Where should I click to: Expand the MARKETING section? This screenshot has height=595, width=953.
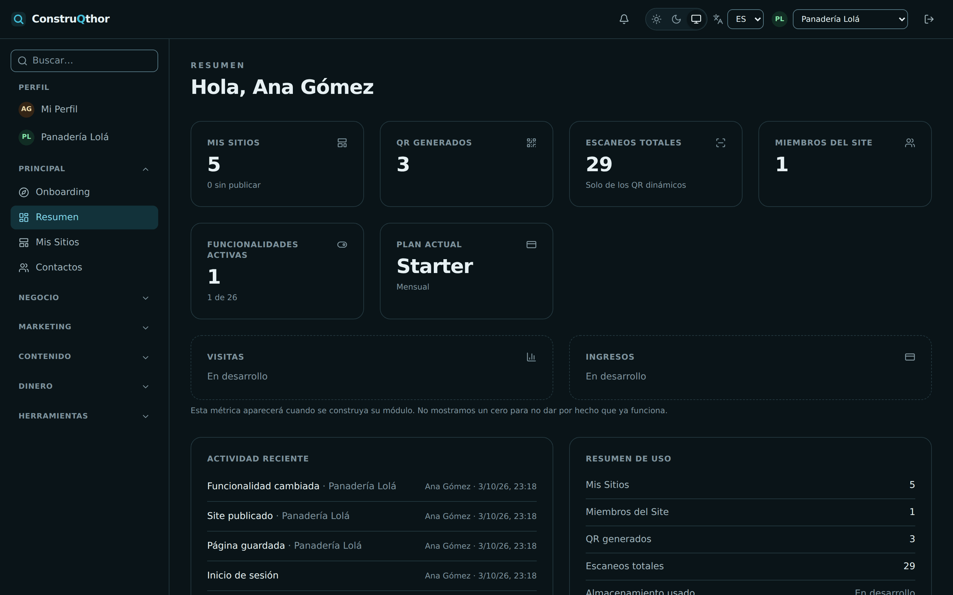(x=84, y=327)
